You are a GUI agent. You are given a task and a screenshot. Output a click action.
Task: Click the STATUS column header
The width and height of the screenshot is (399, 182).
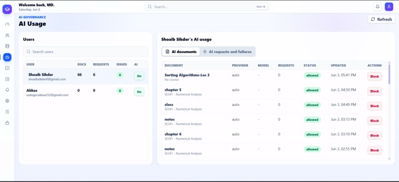coord(310,65)
